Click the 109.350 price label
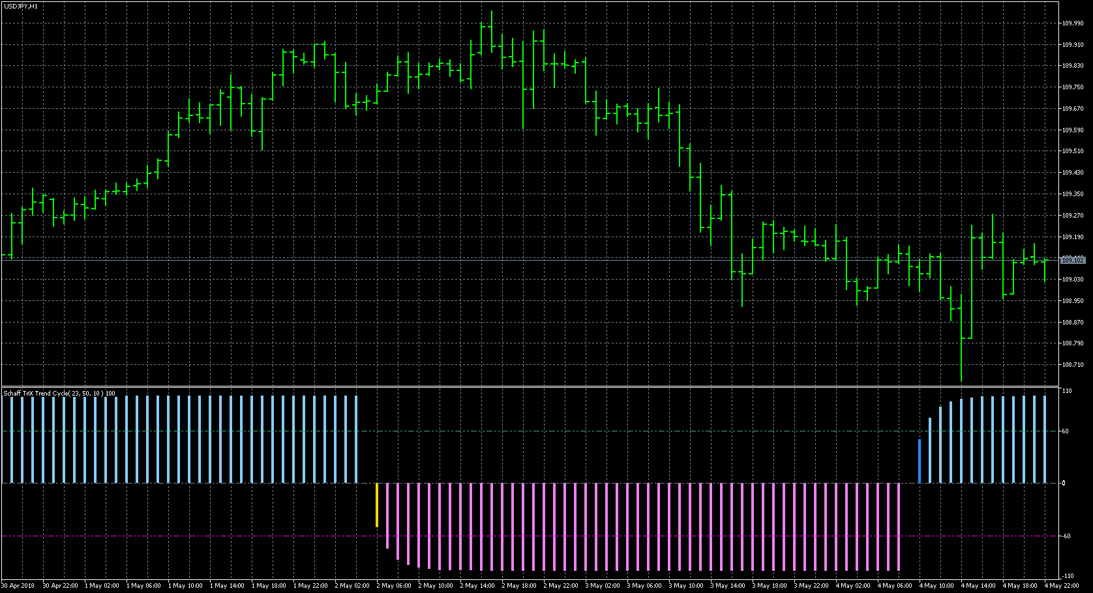 pos(1073,194)
